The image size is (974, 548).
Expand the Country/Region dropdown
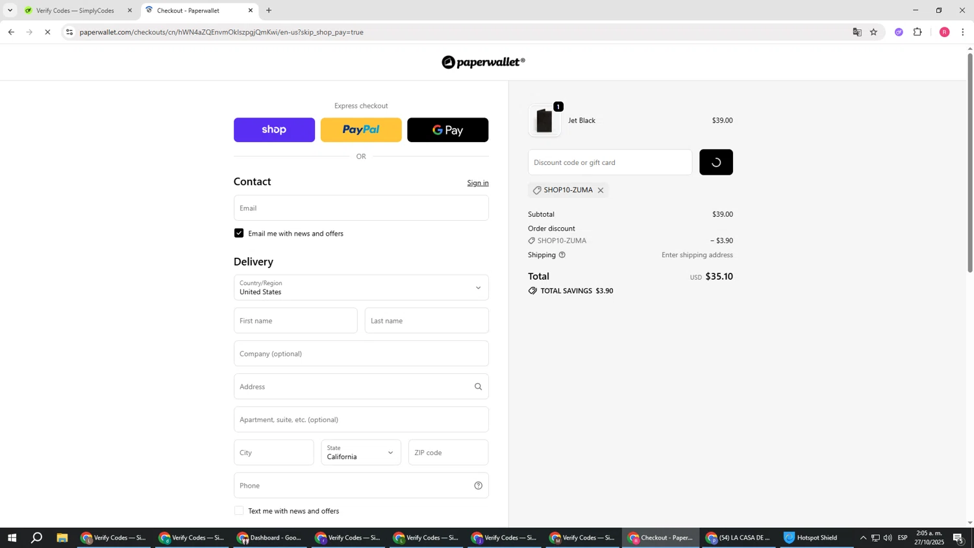click(361, 288)
